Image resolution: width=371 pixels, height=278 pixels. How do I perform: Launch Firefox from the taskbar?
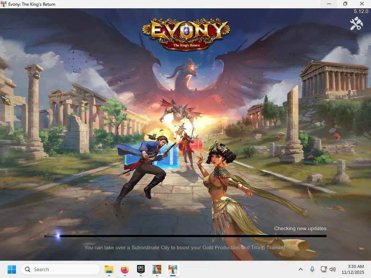pyautogui.click(x=125, y=269)
